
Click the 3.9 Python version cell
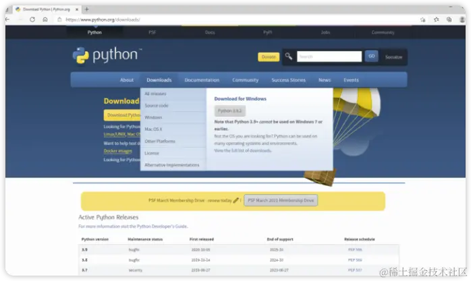pos(84,249)
